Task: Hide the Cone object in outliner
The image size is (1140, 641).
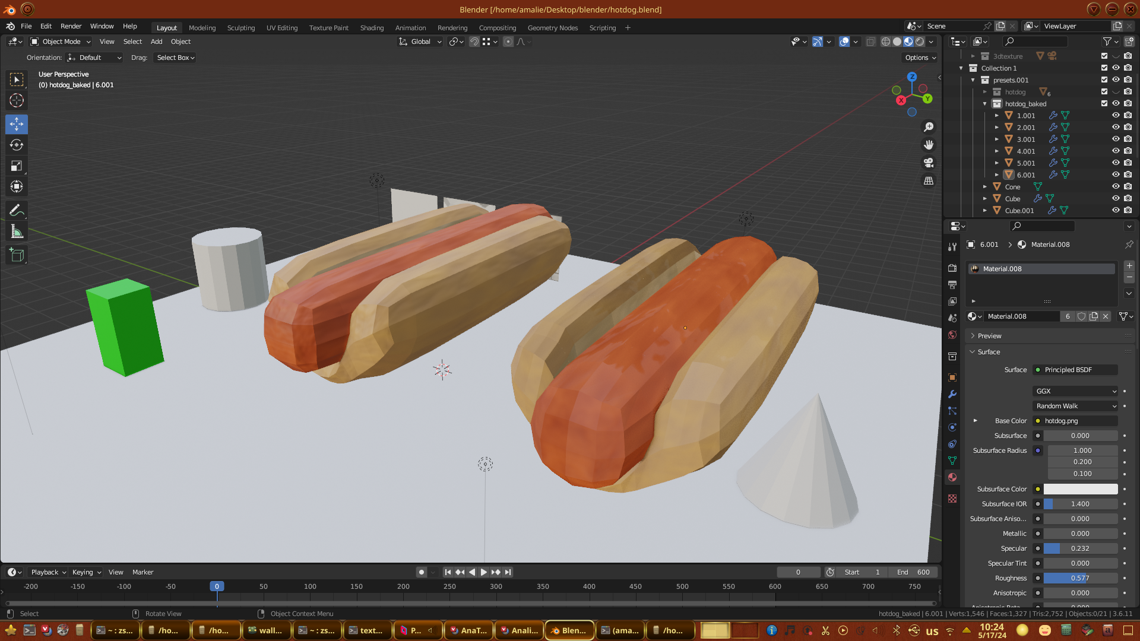Action: tap(1116, 187)
